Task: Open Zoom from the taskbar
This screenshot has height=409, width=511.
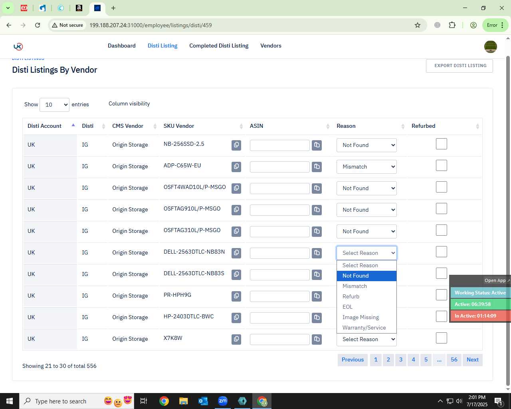Action: [x=222, y=401]
